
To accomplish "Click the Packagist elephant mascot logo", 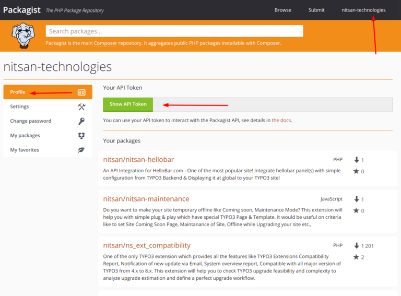I will coord(23,35).
